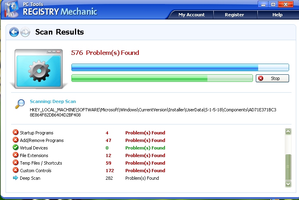Click the red error icon beside File Extensions
The height and width of the screenshot is (200, 299).
(x=15, y=155)
